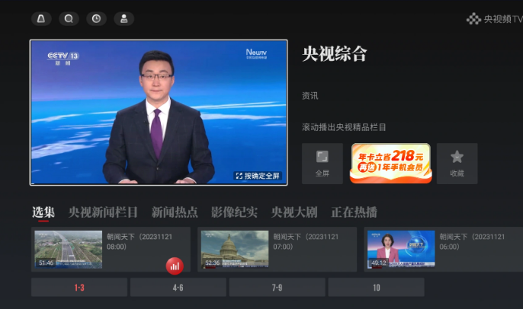Select the 选集 tab
Screen dimensions: 523x309
pyautogui.click(x=43, y=212)
